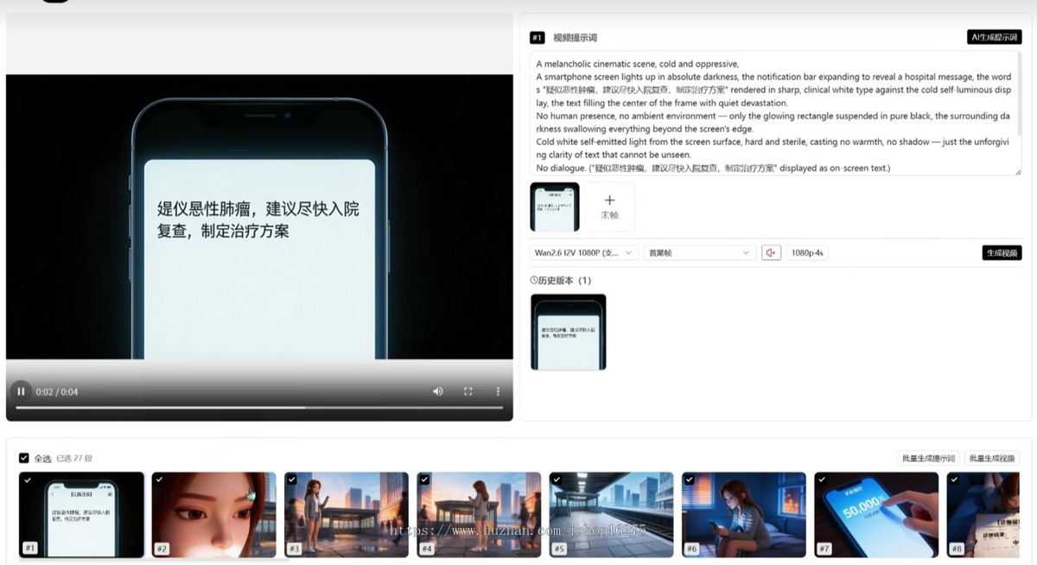Viewport: 1037px width, 565px height.
Task: Select clip #2 girl close-up thumbnail
Action: (214, 515)
